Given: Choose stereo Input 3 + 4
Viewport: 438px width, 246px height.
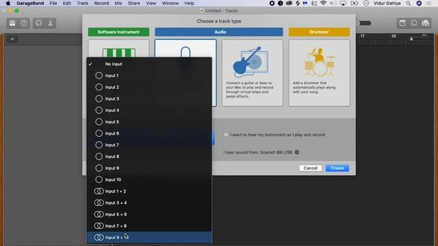Looking at the screenshot, I should coord(149,203).
